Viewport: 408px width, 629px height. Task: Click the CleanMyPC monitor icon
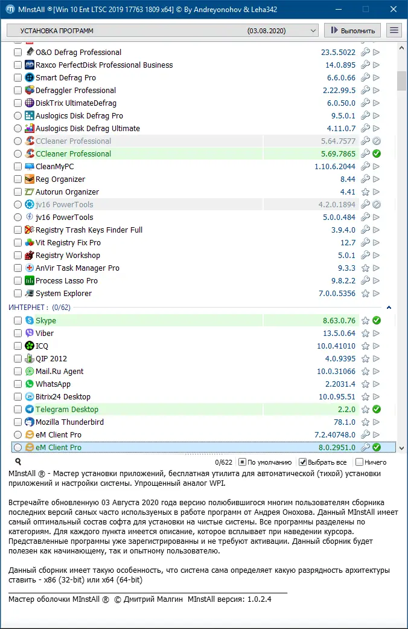click(30, 167)
